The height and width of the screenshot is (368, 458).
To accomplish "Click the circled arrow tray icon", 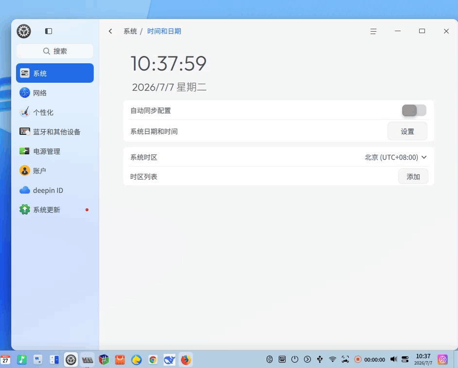I will tap(307, 359).
